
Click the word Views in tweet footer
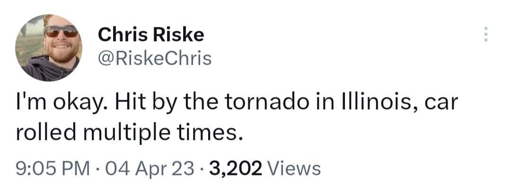(x=294, y=169)
